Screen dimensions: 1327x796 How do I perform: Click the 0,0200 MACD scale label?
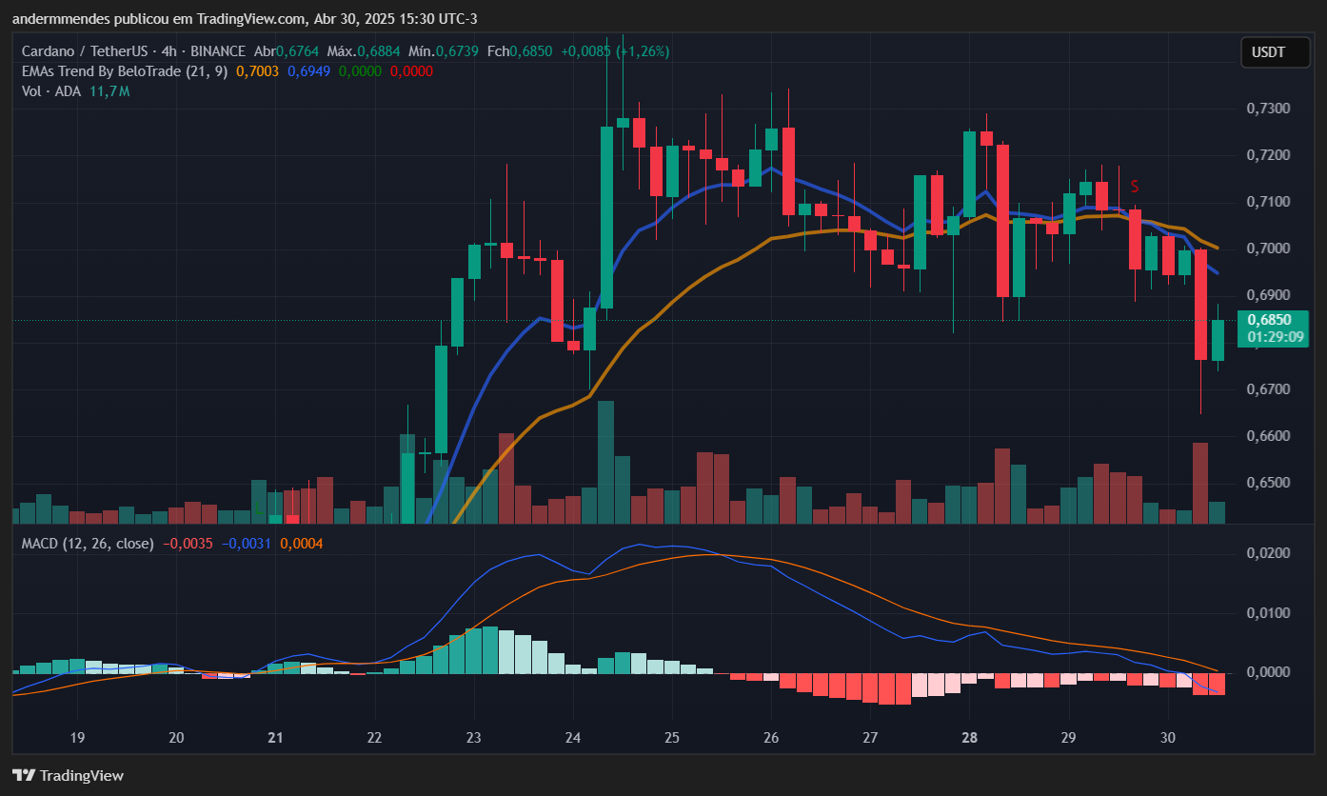coord(1268,553)
